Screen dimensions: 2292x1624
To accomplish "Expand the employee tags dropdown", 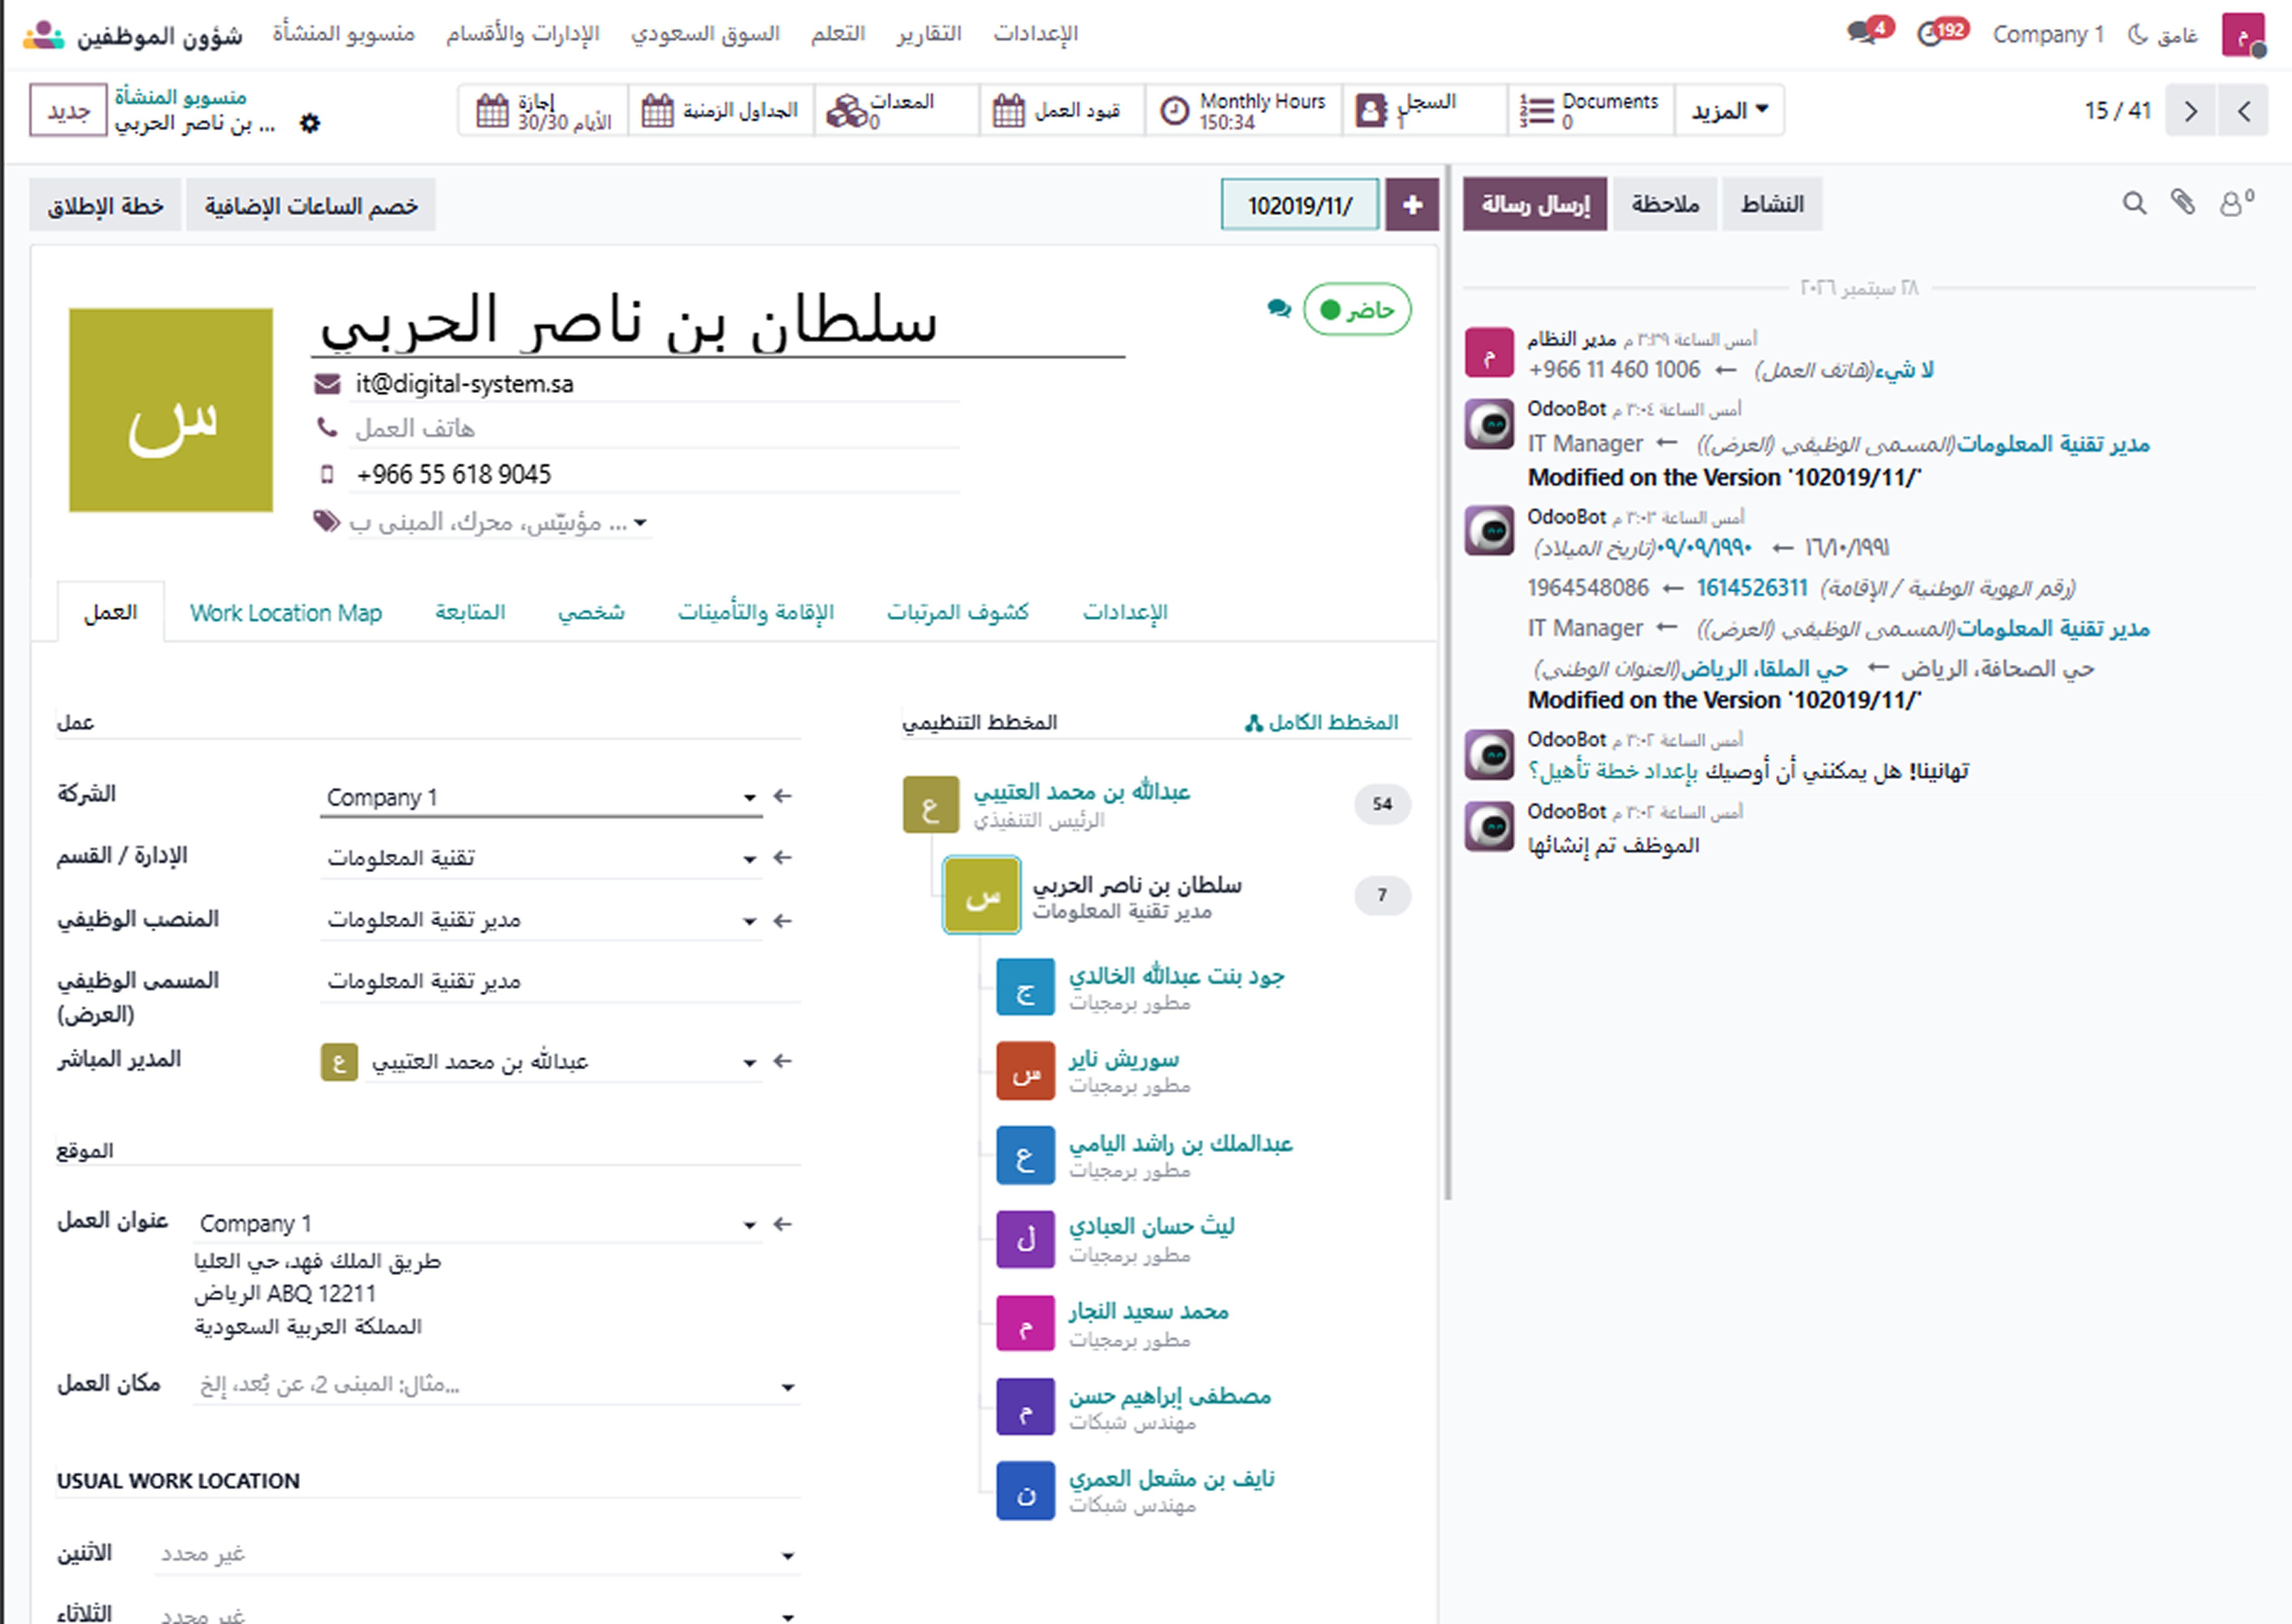I will (x=640, y=523).
